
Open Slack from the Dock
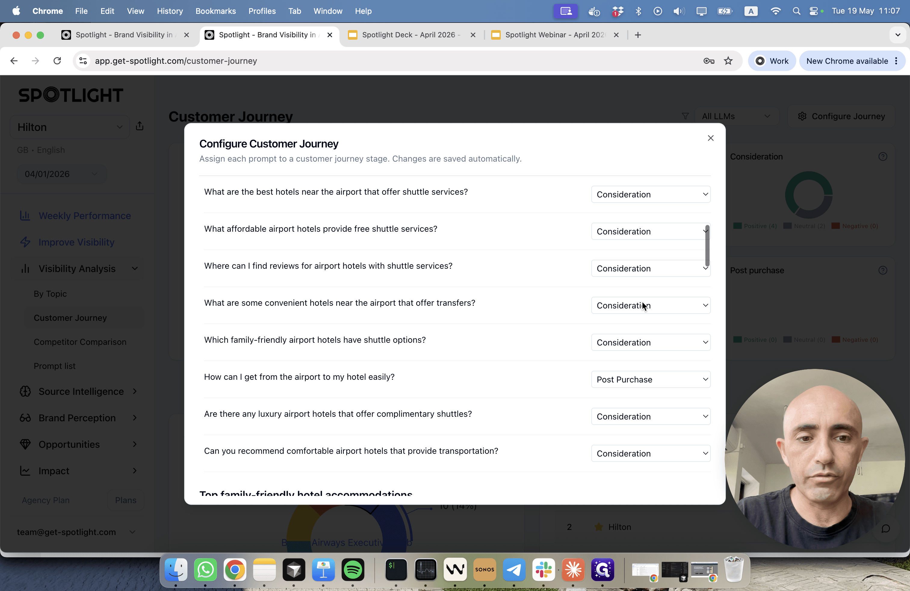tap(543, 570)
